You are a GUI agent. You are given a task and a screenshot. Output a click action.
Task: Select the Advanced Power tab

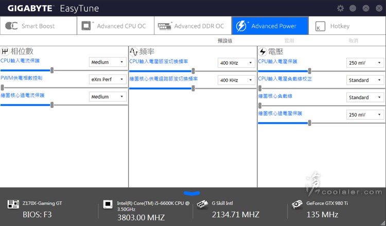270,26
